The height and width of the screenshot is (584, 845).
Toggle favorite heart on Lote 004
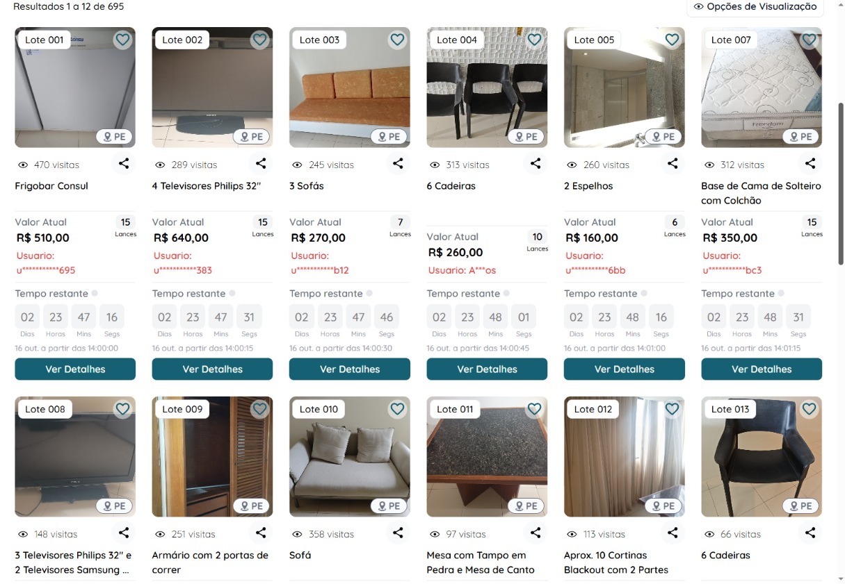point(534,40)
